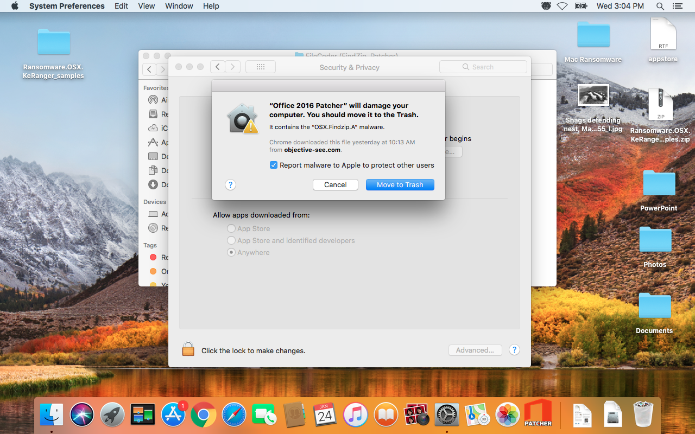Viewport: 695px width, 434px height.
Task: Select the Shags defending nest image file
Action: (593, 108)
